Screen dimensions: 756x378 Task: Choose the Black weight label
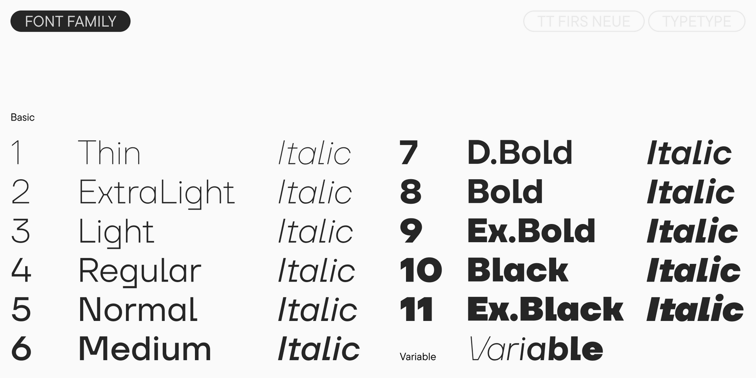point(518,270)
